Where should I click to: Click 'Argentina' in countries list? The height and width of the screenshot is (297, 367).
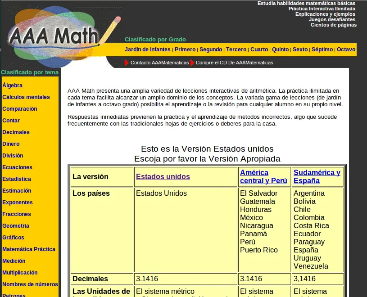click(x=309, y=193)
